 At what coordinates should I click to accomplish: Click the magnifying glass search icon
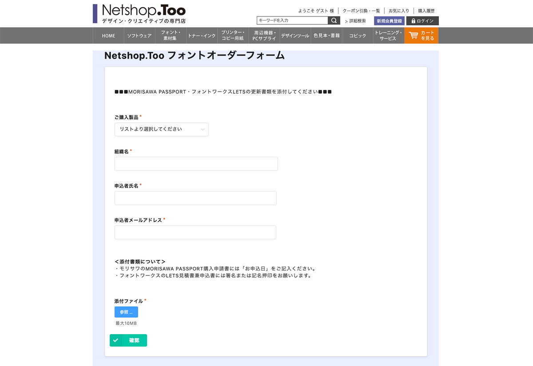tap(334, 20)
